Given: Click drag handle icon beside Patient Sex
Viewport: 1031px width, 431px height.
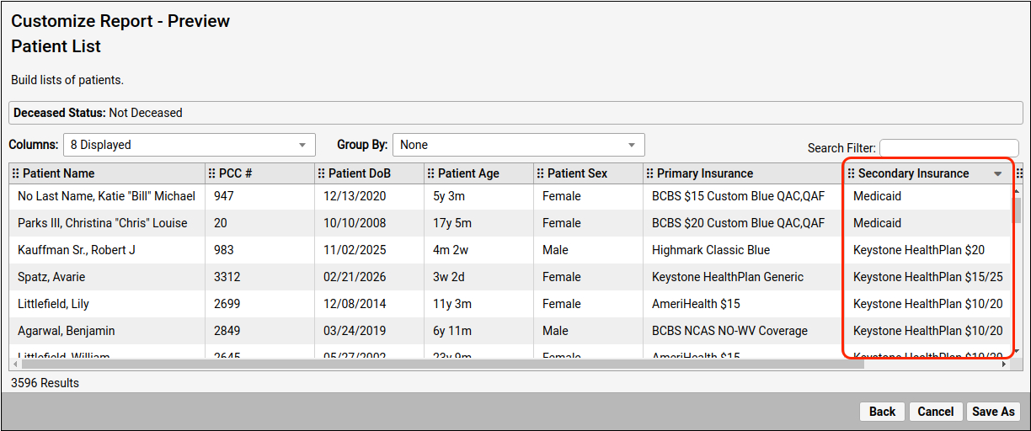Looking at the screenshot, I should (541, 173).
